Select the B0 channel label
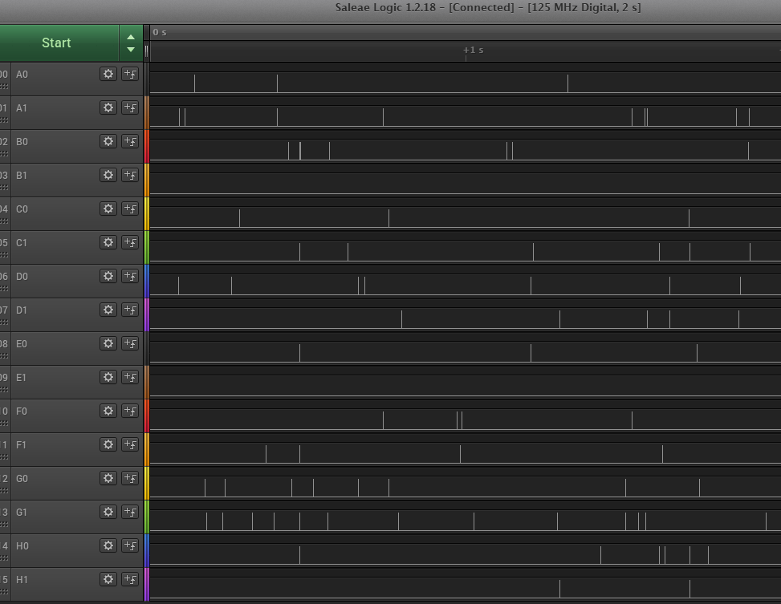781x604 pixels. tap(22, 142)
